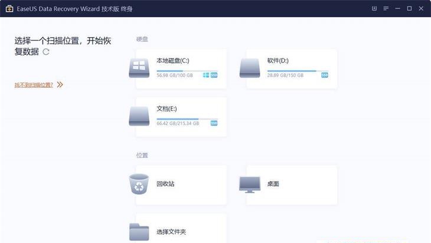Click the E: drive usage bar

[187, 119]
